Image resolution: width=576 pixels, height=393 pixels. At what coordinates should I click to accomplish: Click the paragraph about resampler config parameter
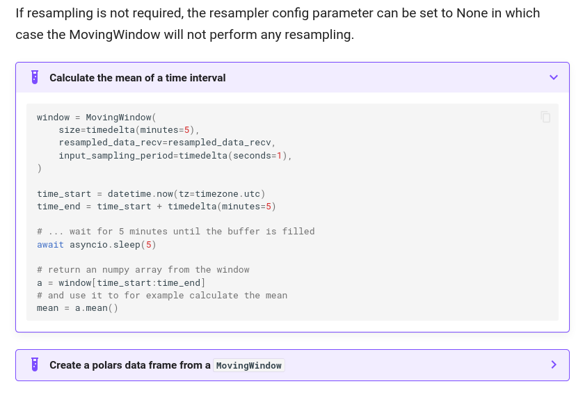(278, 24)
